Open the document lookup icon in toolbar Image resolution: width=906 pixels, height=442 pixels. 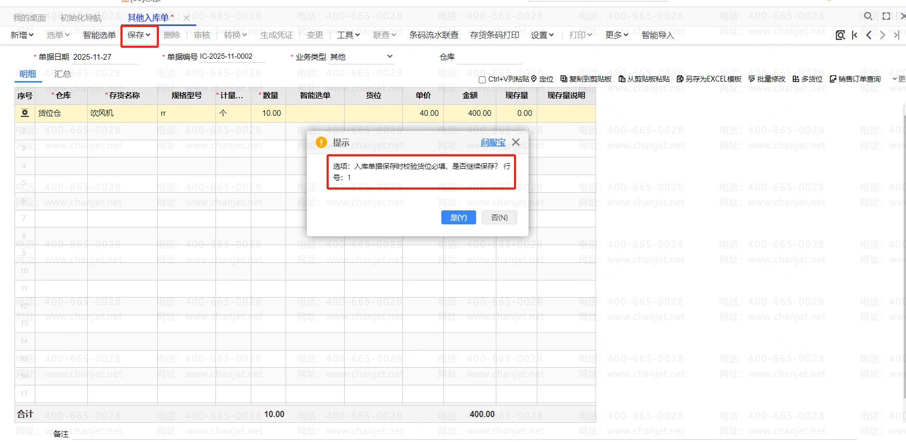tap(840, 35)
